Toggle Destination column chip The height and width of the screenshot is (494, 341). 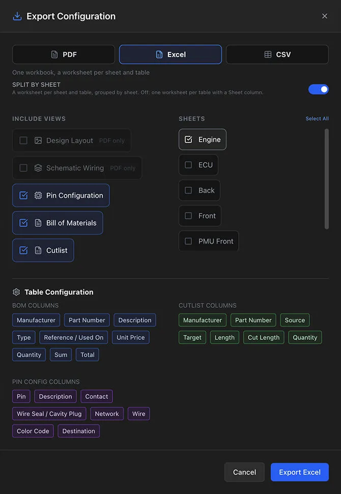point(79,431)
